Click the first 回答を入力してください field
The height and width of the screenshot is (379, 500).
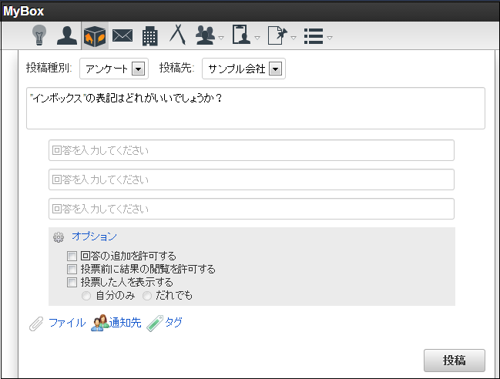(x=251, y=150)
